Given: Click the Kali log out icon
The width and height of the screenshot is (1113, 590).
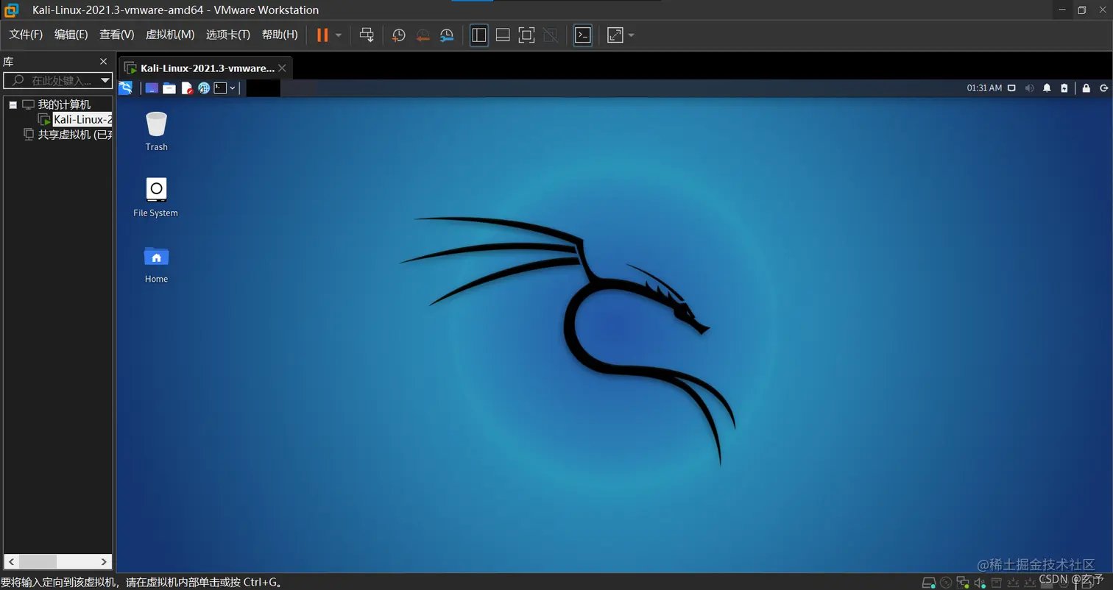Looking at the screenshot, I should [x=1104, y=88].
